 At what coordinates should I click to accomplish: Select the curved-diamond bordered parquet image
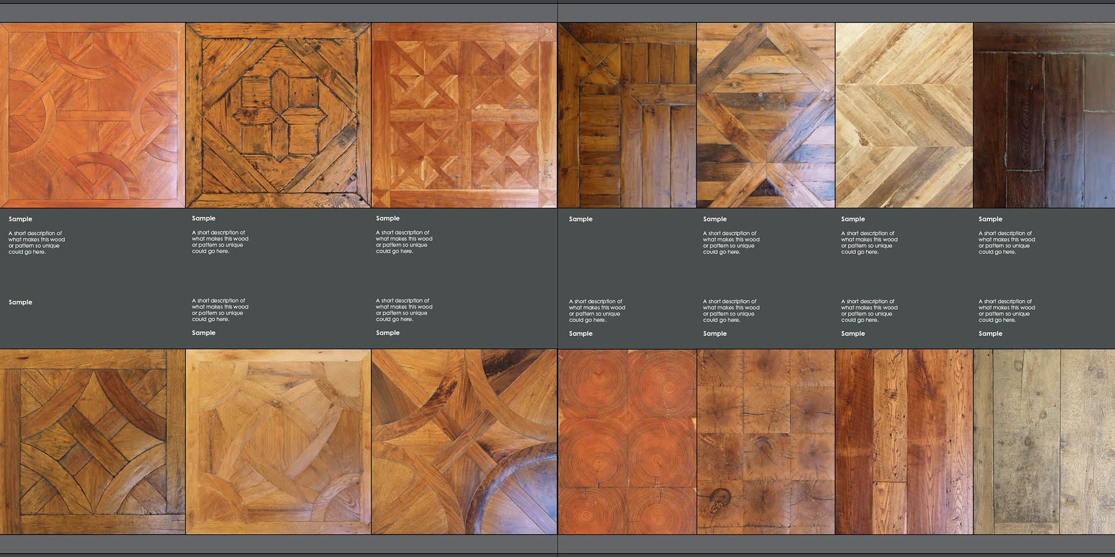92,442
